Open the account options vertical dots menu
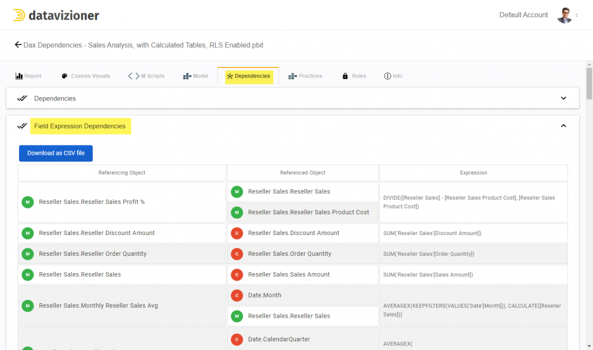 [x=576, y=15]
